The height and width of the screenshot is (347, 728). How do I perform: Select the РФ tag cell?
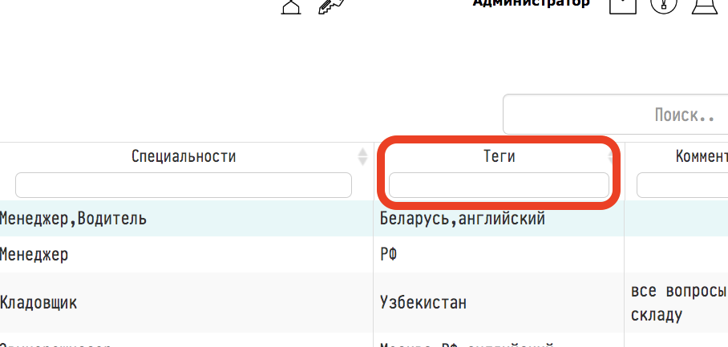pos(389,255)
